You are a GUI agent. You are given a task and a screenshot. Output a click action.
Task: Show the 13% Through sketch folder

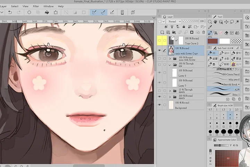pos(159,91)
